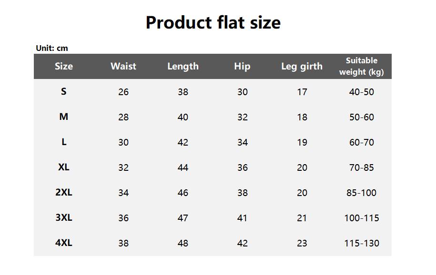Click the Suitable weight (kg) header
Image resolution: width=436 pixels, height=275 pixels.
pos(361,66)
